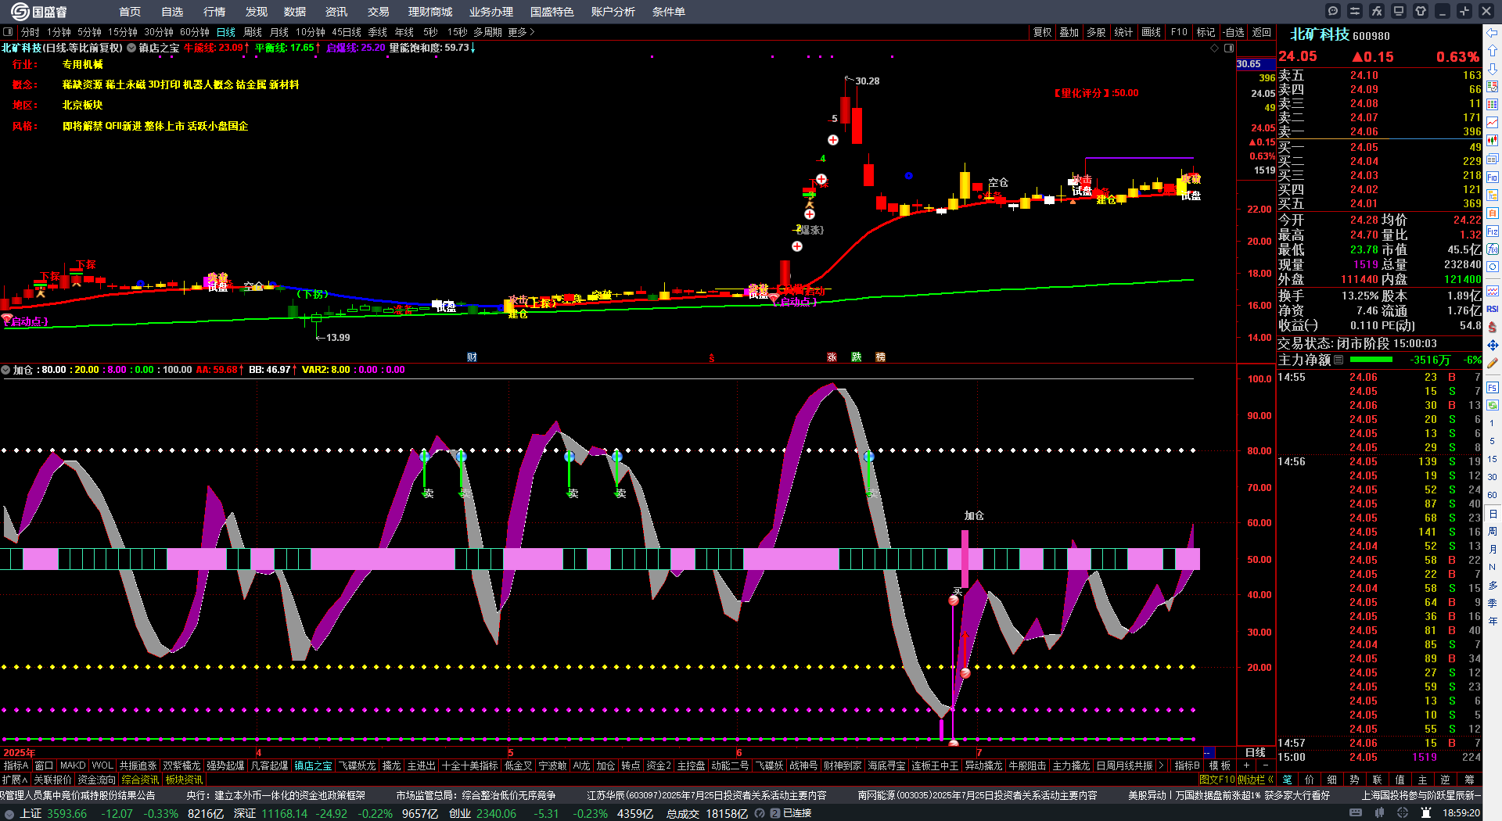Toggle 画线 draw line mode
Viewport: 1502px width, 821px height.
pyautogui.click(x=1151, y=32)
